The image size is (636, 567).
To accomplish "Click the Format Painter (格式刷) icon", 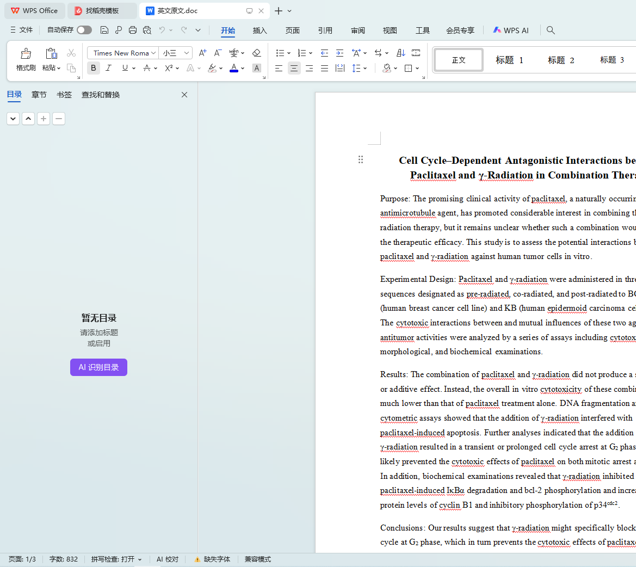I will click(26, 53).
